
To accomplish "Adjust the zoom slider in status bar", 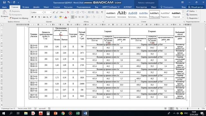I will point(188,109).
